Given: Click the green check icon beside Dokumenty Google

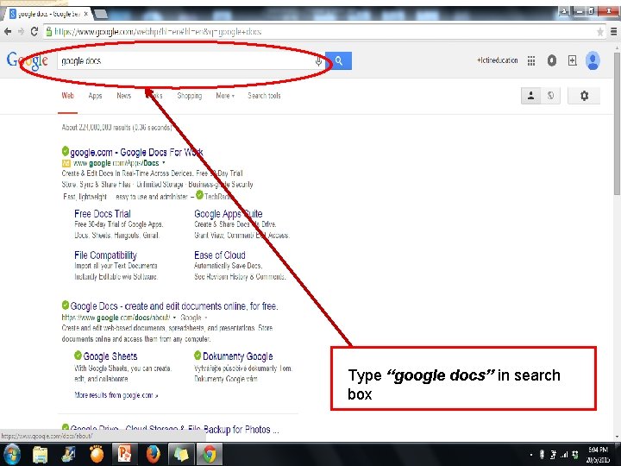Looking at the screenshot, I should [x=198, y=355].
